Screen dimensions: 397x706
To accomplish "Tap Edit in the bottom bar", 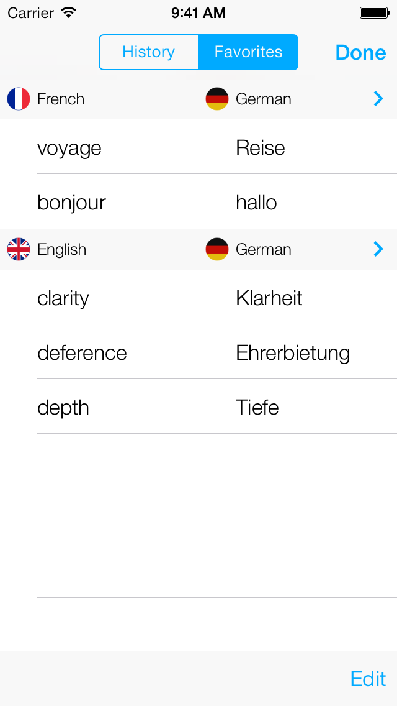I will coord(368,679).
